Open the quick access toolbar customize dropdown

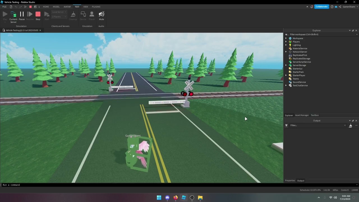tap(39, 7)
